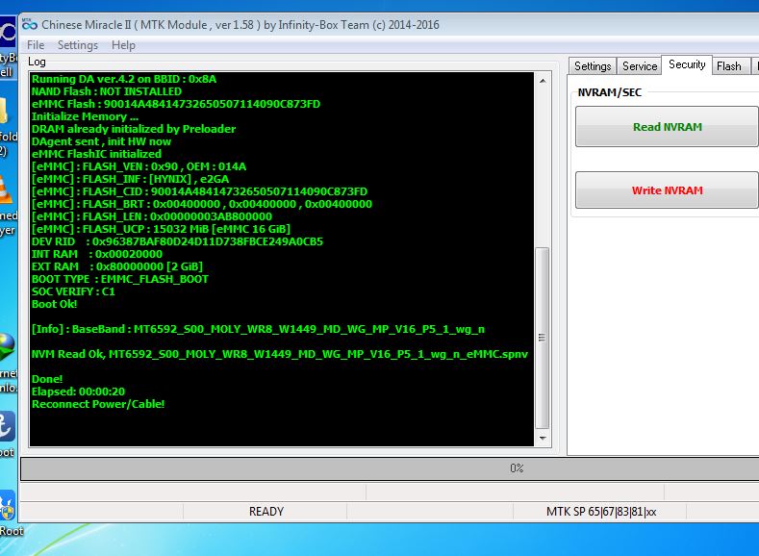Click the Read NVRAM button
This screenshot has width=759, height=556.
[x=667, y=127]
